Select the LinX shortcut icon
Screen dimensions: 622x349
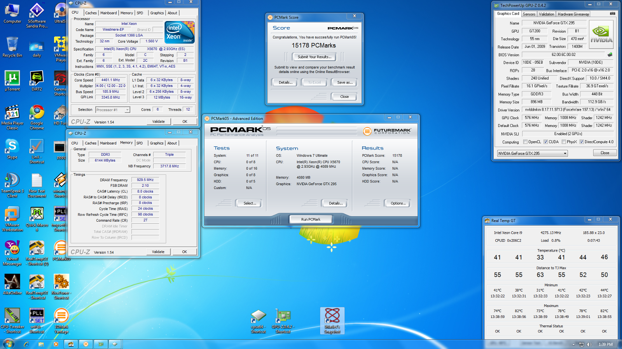37,151
